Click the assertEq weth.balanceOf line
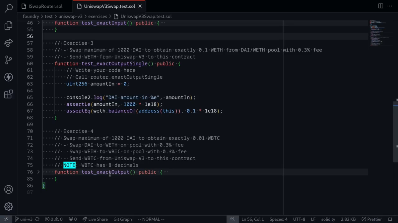 point(144,111)
